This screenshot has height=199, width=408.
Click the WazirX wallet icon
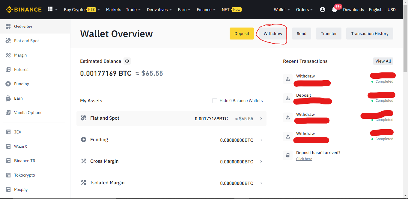[8, 146]
